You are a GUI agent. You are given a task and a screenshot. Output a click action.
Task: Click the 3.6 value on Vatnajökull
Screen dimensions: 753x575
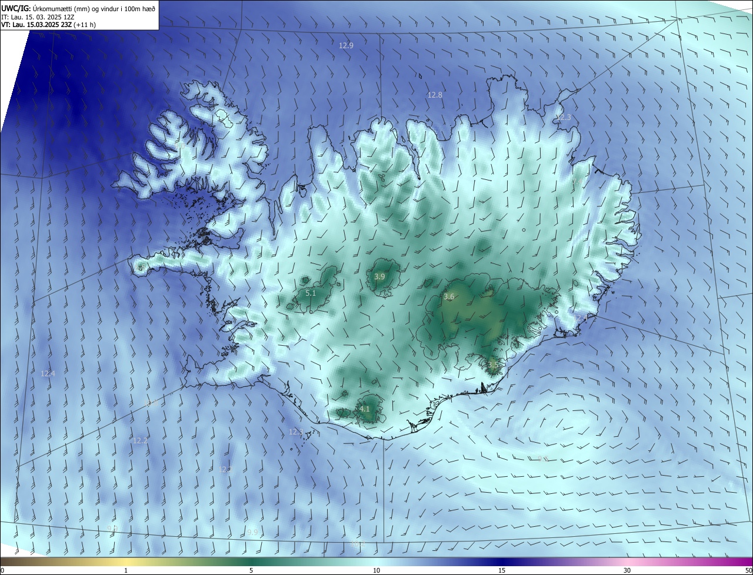(449, 297)
